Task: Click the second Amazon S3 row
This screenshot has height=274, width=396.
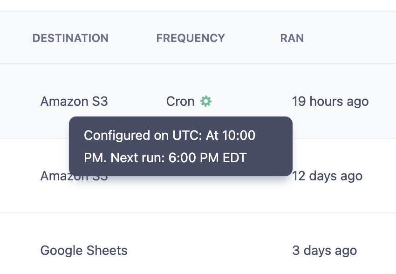Action: 74,176
